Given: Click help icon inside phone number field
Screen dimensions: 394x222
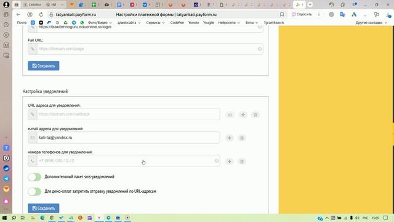Looking at the screenshot, I should (x=216, y=160).
